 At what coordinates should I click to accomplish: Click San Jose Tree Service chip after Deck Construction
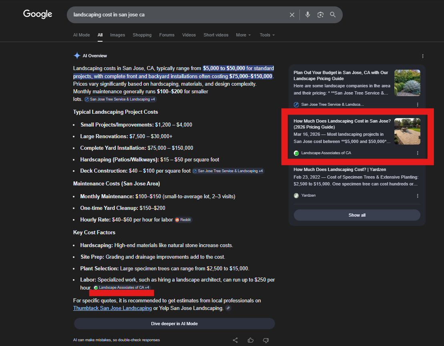228,171
